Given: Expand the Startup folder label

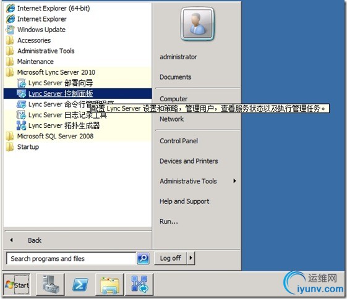Looking at the screenshot, I should point(28,147).
